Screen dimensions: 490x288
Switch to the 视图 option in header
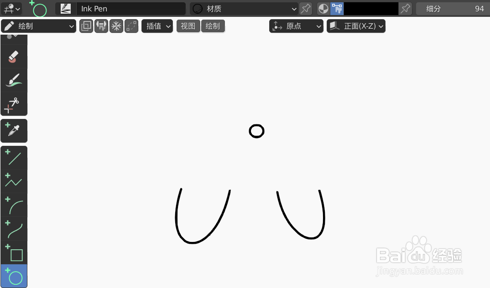188,26
